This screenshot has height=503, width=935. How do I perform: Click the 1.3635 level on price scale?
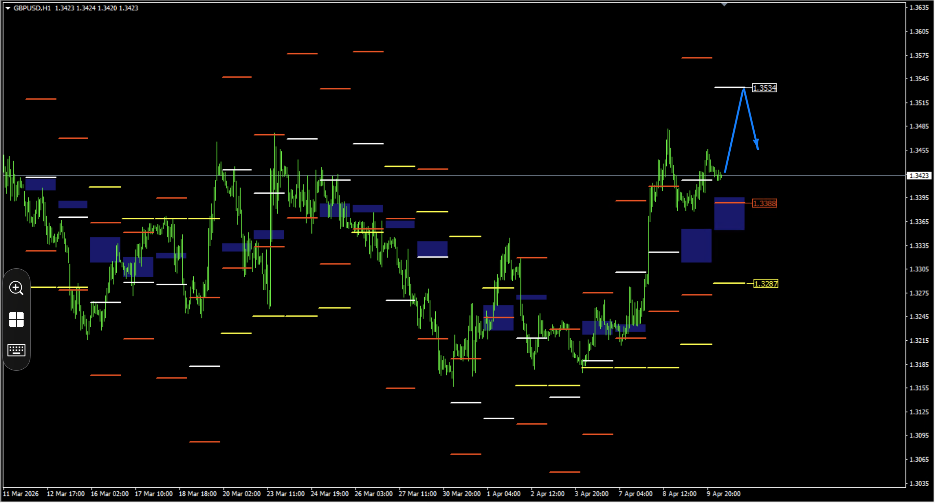tap(919, 7)
